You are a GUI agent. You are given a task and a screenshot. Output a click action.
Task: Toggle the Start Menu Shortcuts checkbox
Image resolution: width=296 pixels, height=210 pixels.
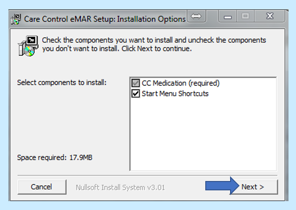tap(136, 94)
